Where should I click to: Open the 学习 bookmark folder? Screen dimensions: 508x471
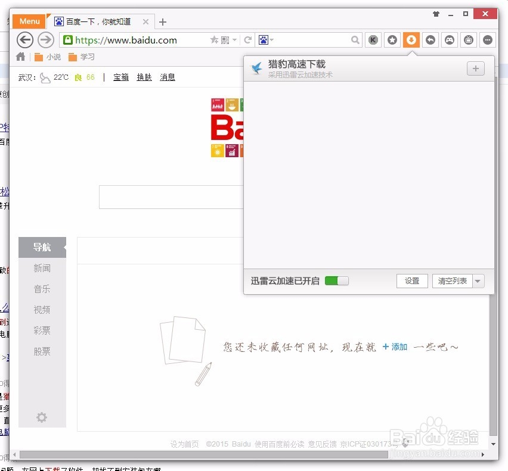pos(82,57)
